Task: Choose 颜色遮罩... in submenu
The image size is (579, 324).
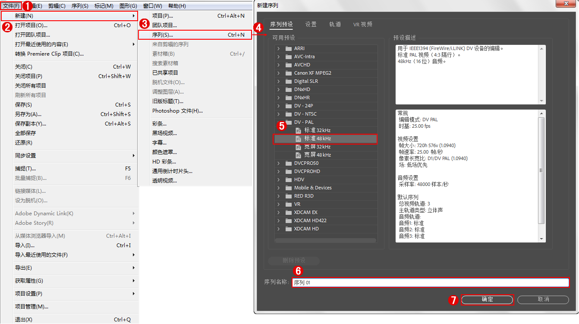Action: pyautogui.click(x=195, y=152)
